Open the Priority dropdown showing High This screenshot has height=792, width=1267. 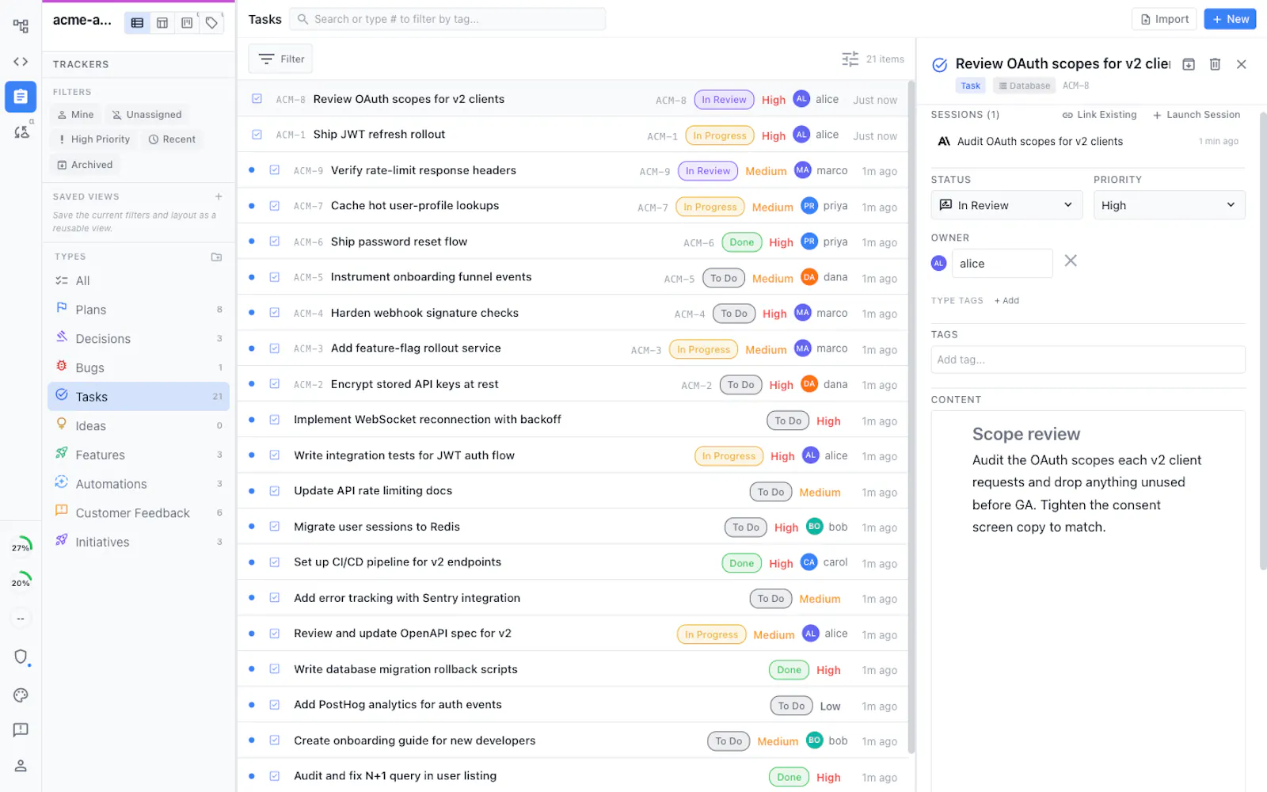(1169, 205)
